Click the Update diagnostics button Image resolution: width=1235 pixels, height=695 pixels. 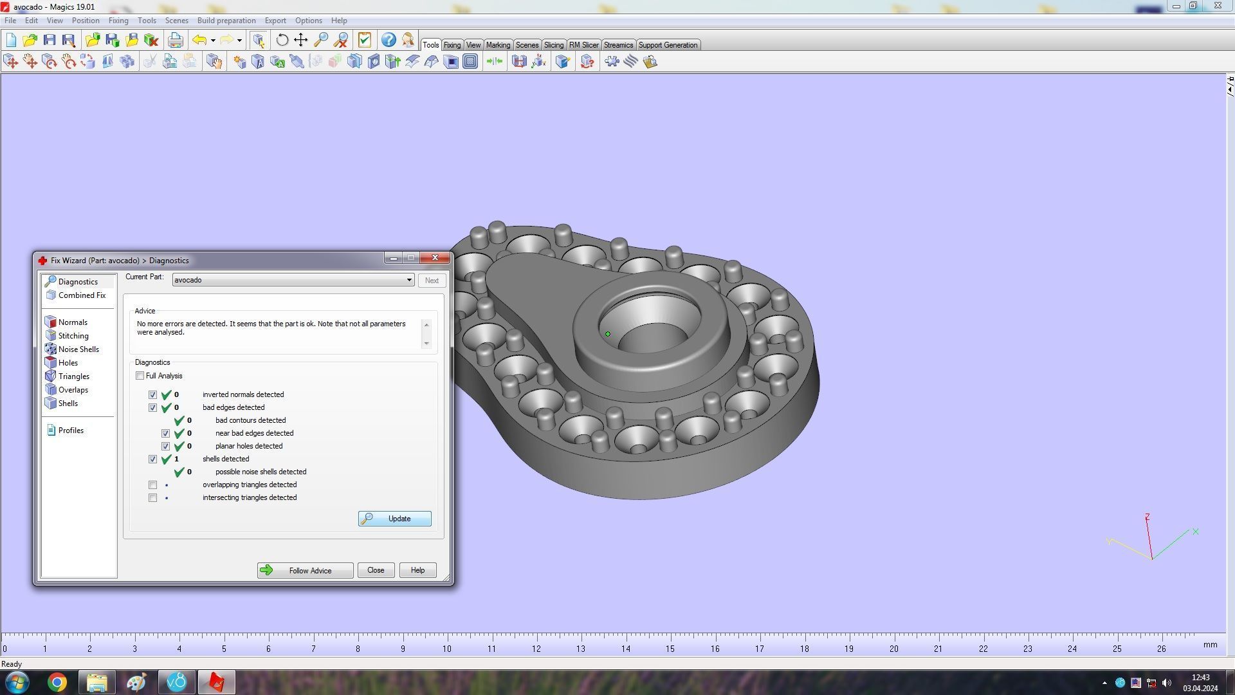(x=394, y=519)
